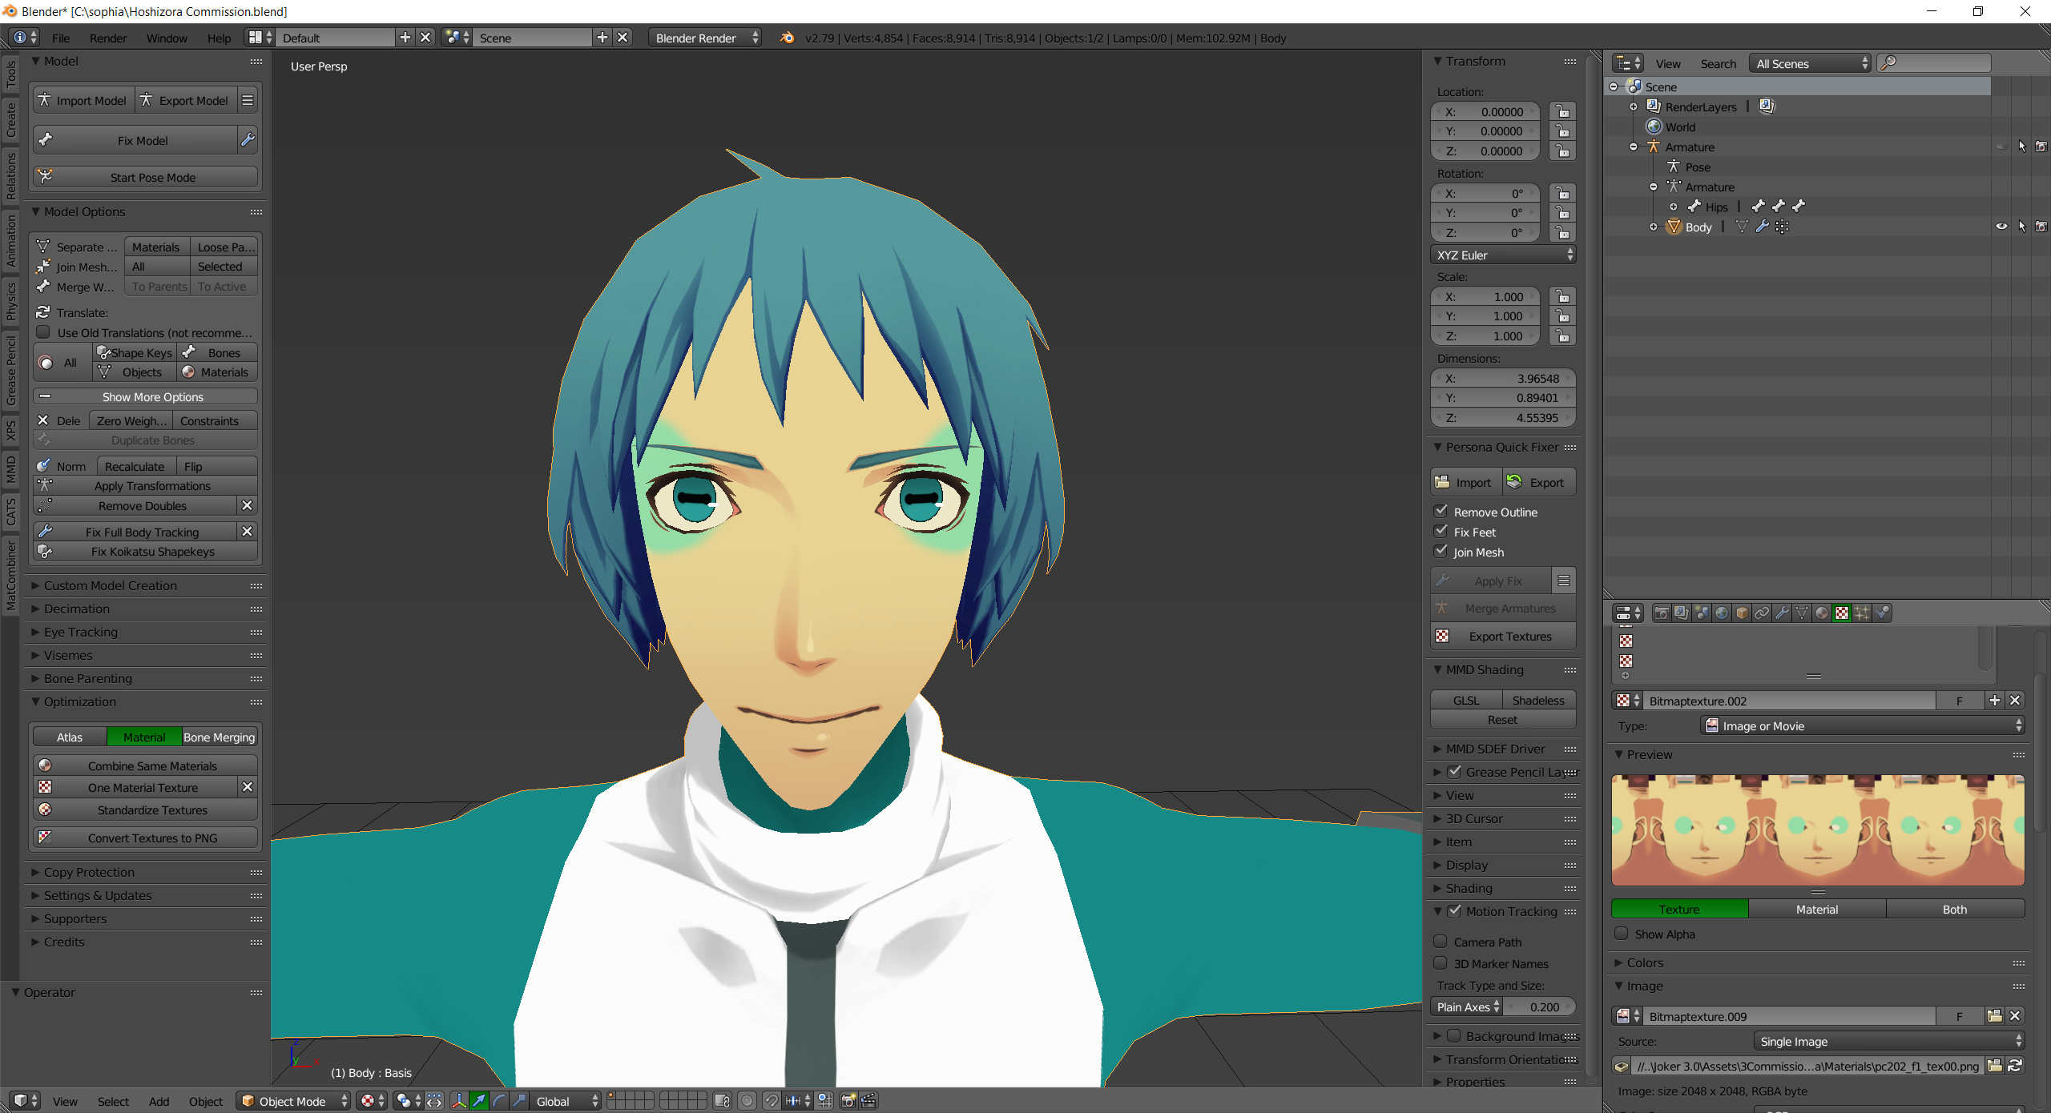Screen dimensions: 2051x1113
Task: Expand the Decimation panel
Action: tap(77, 609)
